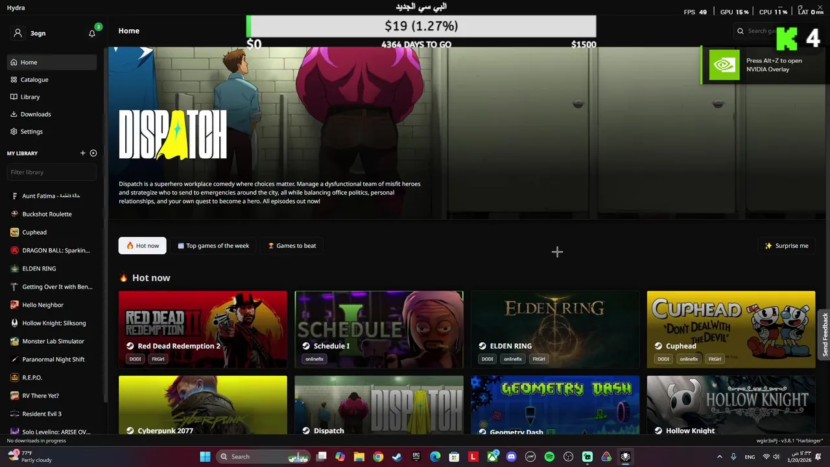Click the DODI tag on Red Dead Redemption 2
Image resolution: width=830 pixels, height=467 pixels.
[135, 359]
